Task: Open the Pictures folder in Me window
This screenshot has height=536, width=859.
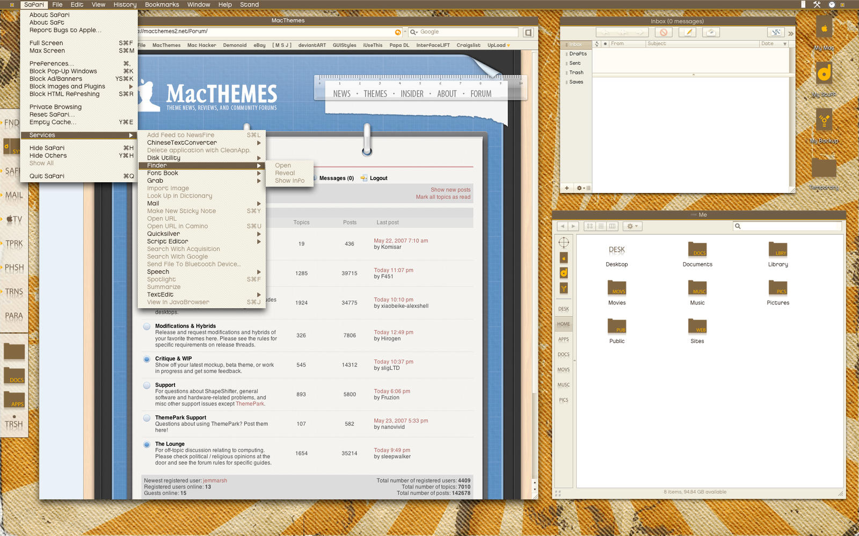Action: pos(778,292)
